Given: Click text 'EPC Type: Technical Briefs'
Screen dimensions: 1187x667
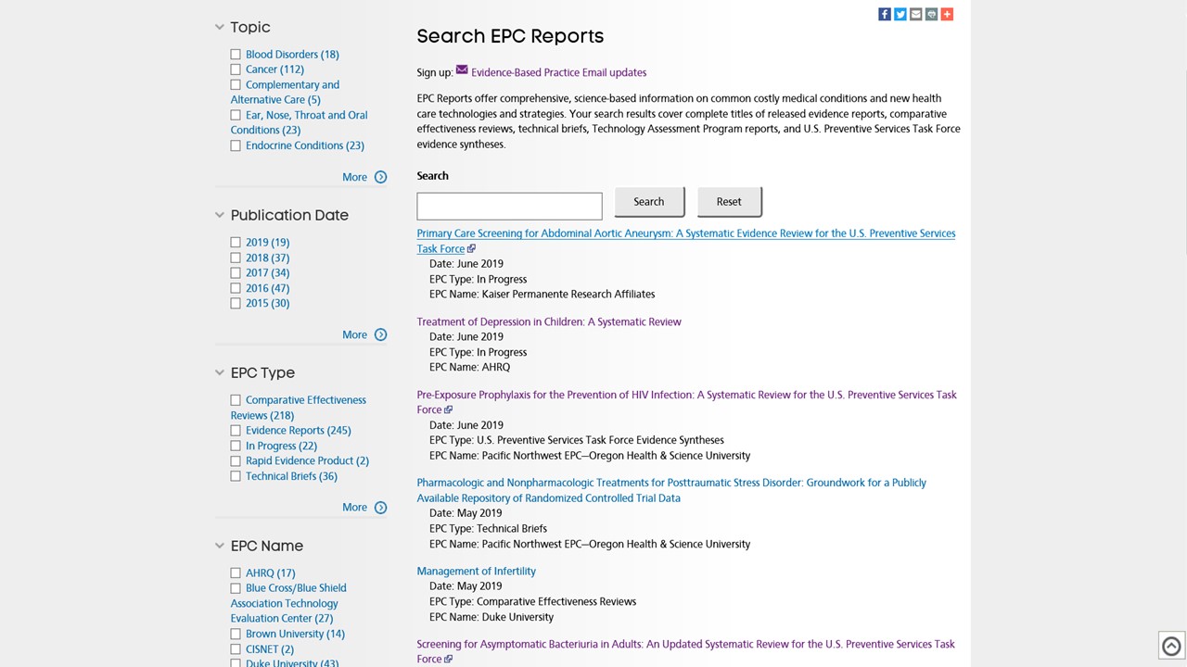Looking at the screenshot, I should click(488, 528).
